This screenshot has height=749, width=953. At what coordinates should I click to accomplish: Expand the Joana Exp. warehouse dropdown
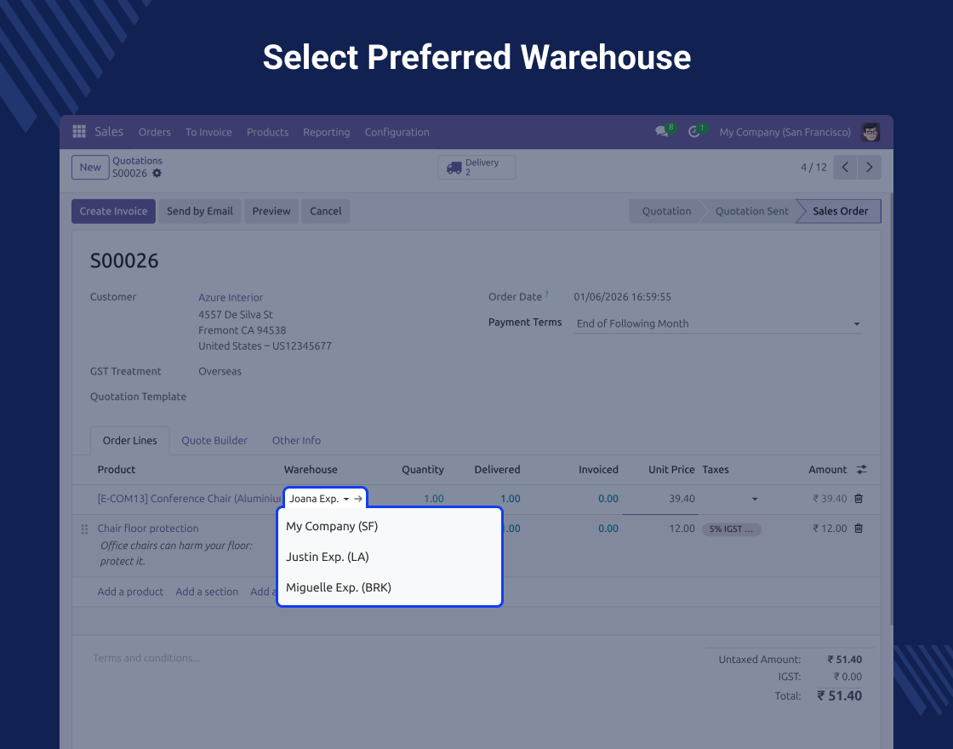coord(345,499)
